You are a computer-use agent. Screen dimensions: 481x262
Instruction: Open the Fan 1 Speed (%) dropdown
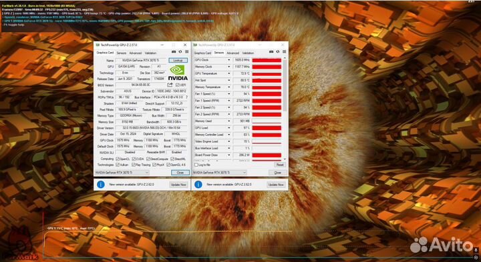[x=228, y=93]
